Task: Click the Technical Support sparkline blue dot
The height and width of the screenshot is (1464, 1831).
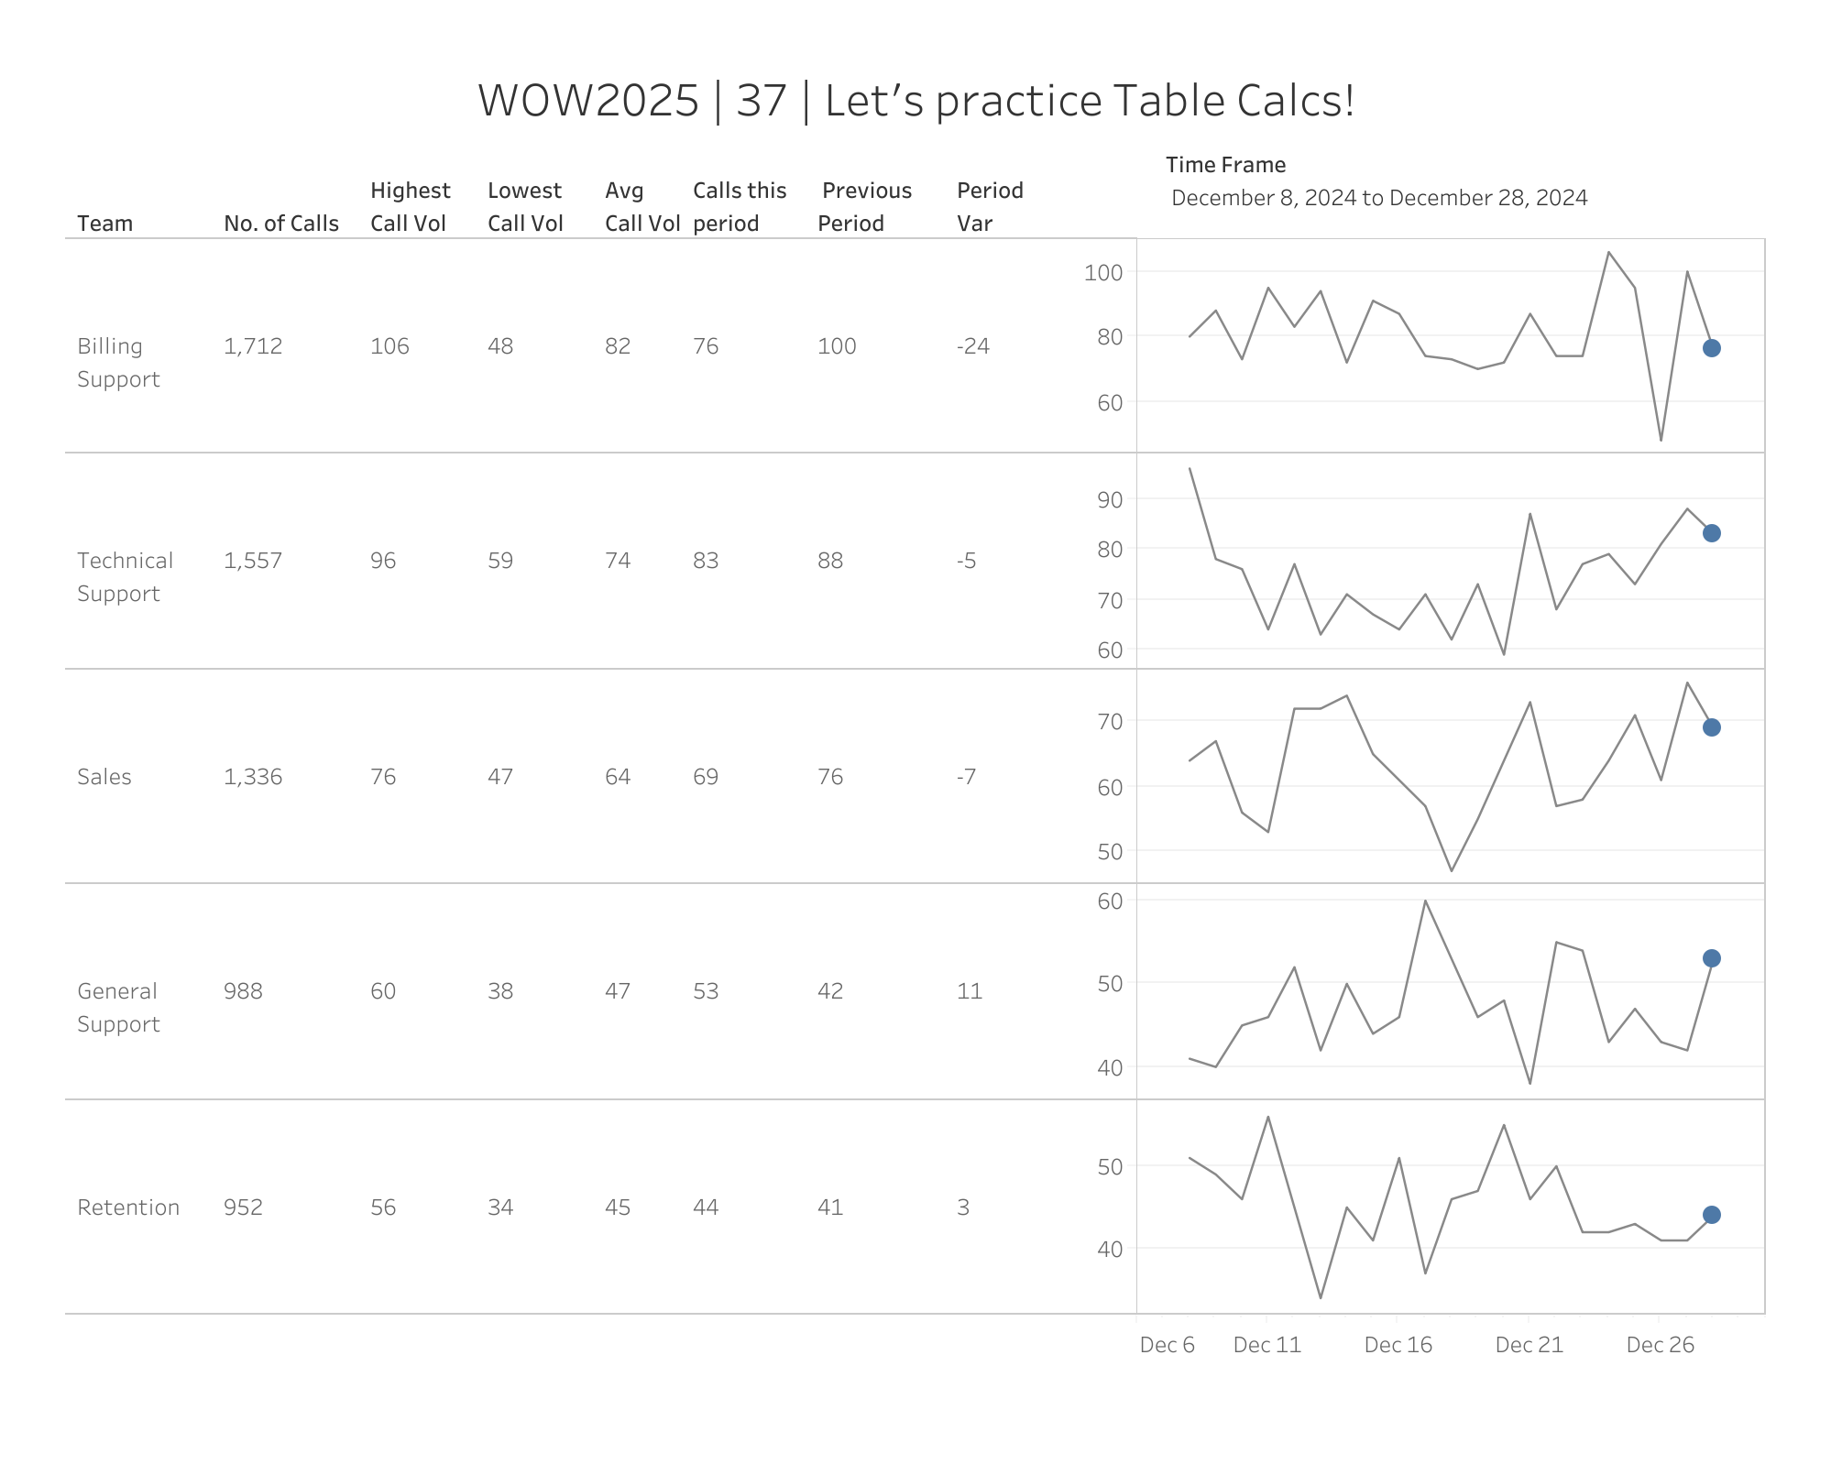Action: pos(1711,533)
